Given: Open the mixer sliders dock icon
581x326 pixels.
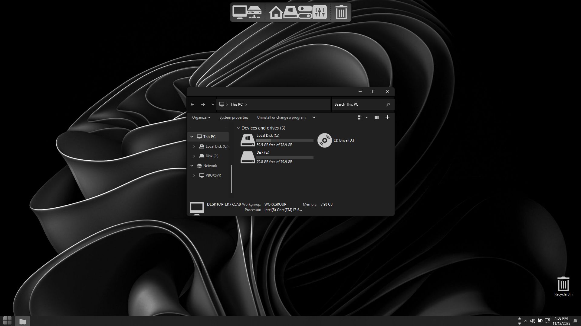Looking at the screenshot, I should [x=320, y=12].
